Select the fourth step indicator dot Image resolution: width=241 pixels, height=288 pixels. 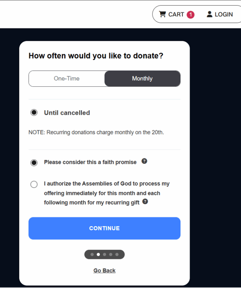coord(111,254)
